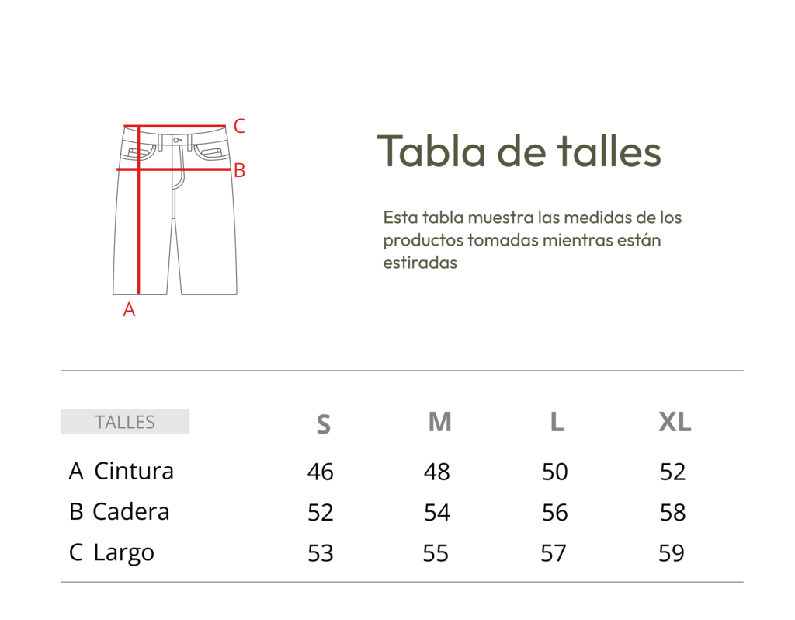This screenshot has width=795, height=620.
Task: Select the XL size column header
Action: point(675,422)
